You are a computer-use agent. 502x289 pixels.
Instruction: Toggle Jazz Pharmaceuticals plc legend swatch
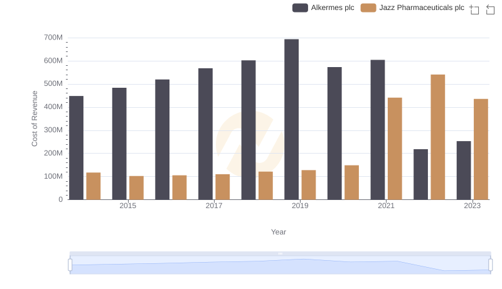368,8
